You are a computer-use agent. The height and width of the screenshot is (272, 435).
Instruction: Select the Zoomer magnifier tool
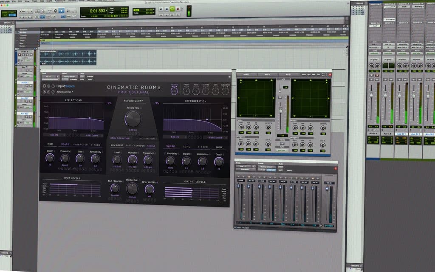[x=43, y=11]
